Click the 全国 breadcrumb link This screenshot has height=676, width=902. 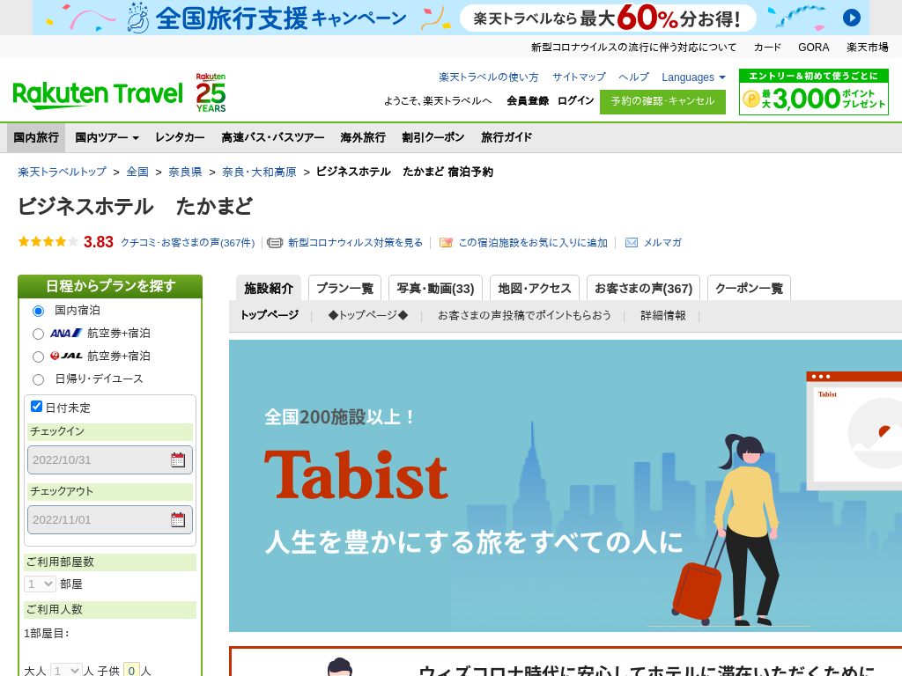137,172
